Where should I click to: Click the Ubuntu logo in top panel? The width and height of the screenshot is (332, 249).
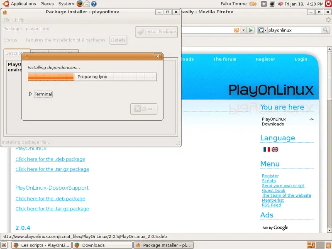[x=6, y=4]
